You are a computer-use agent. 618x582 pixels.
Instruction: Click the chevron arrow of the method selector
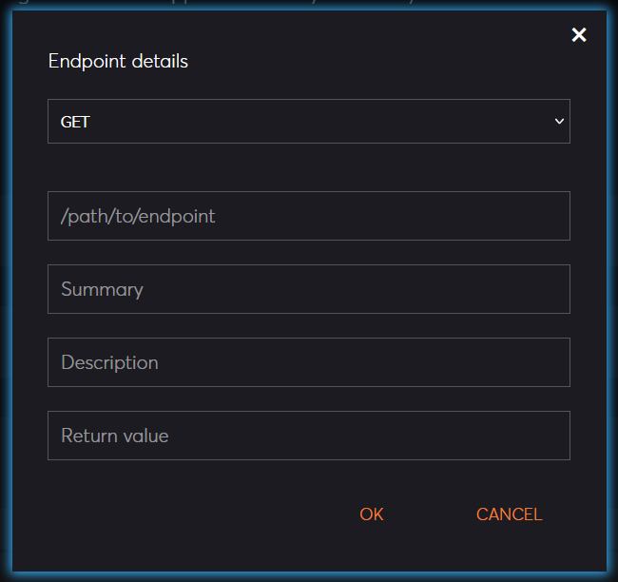559,122
